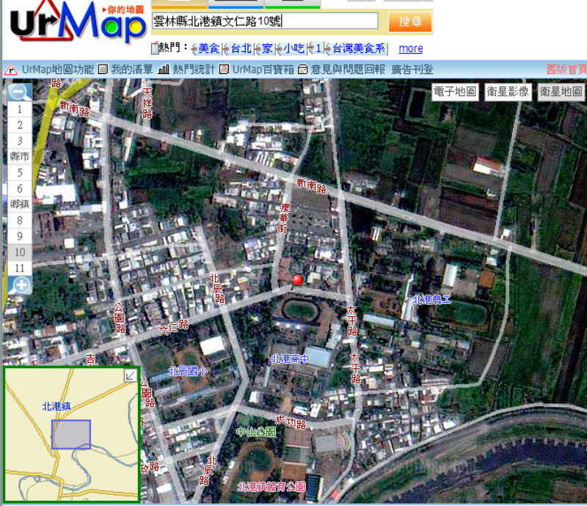This screenshot has height=506, width=587.
Task: Select zoom level 縣市 on scale
Action: tap(20, 156)
